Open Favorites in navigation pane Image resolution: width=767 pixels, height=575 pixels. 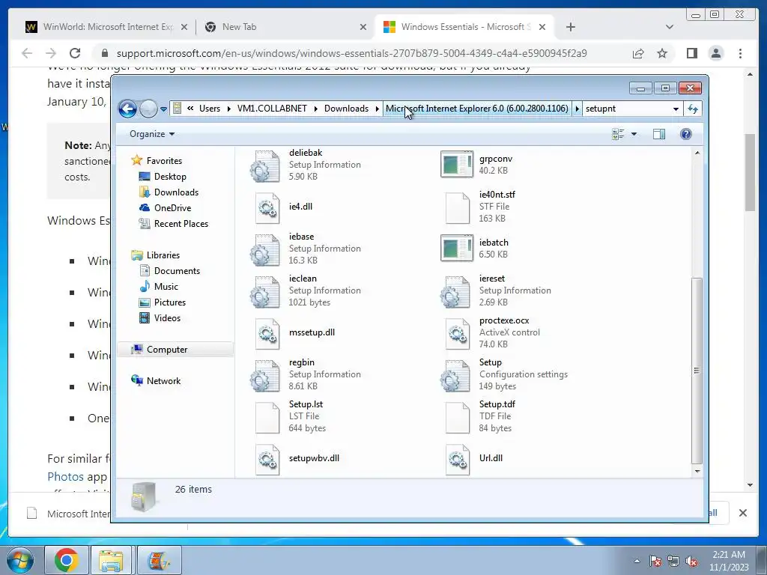coord(164,161)
